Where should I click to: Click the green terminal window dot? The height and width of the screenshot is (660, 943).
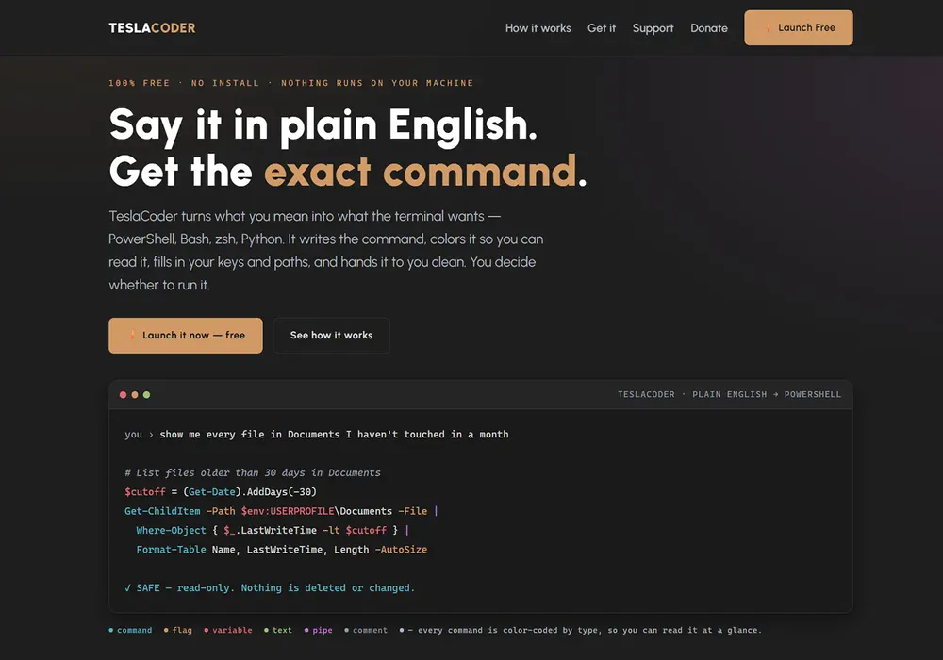click(147, 395)
